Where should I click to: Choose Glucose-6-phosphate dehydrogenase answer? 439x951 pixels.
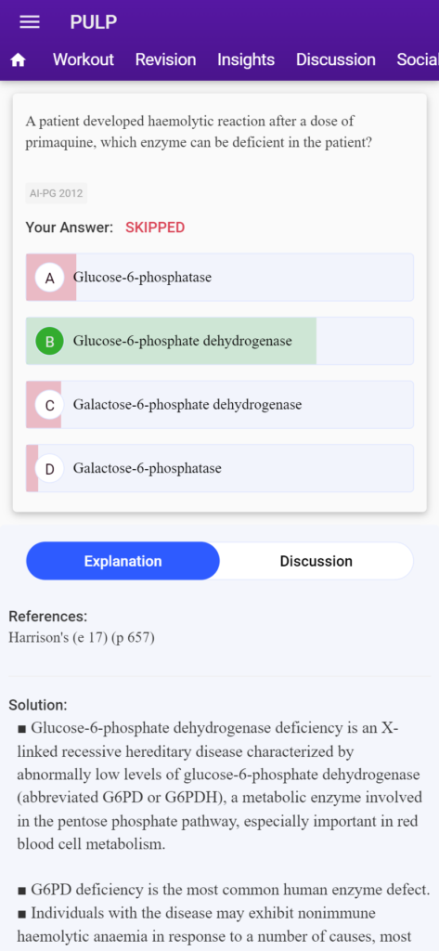click(x=219, y=342)
